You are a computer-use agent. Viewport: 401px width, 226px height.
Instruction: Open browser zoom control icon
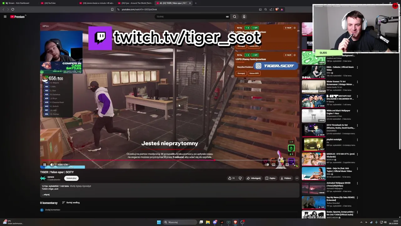pos(265,9)
